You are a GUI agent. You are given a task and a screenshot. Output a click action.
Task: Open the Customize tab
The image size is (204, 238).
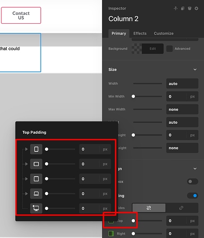pos(164,33)
